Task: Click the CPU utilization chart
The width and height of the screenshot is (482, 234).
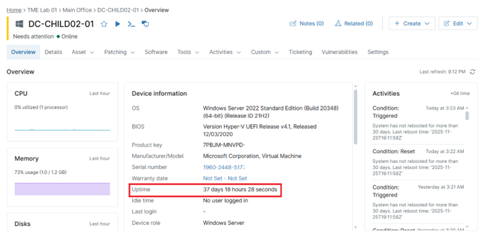Action: click(62, 130)
